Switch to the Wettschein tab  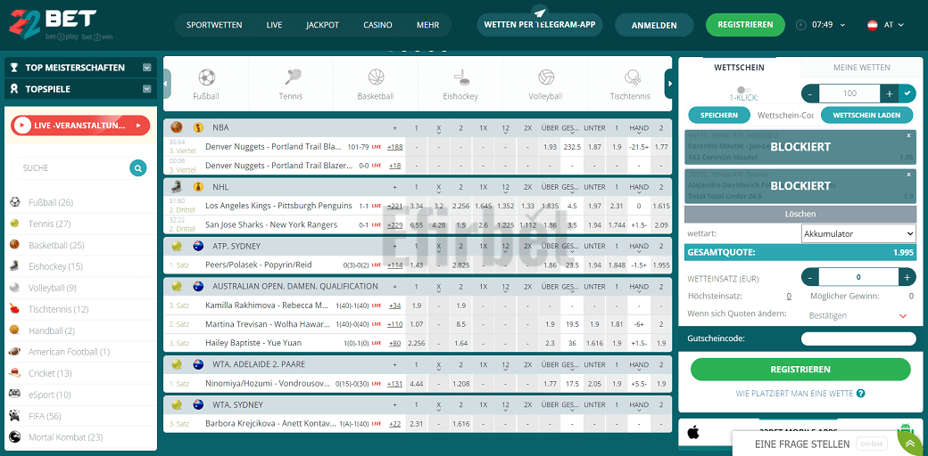click(x=739, y=68)
